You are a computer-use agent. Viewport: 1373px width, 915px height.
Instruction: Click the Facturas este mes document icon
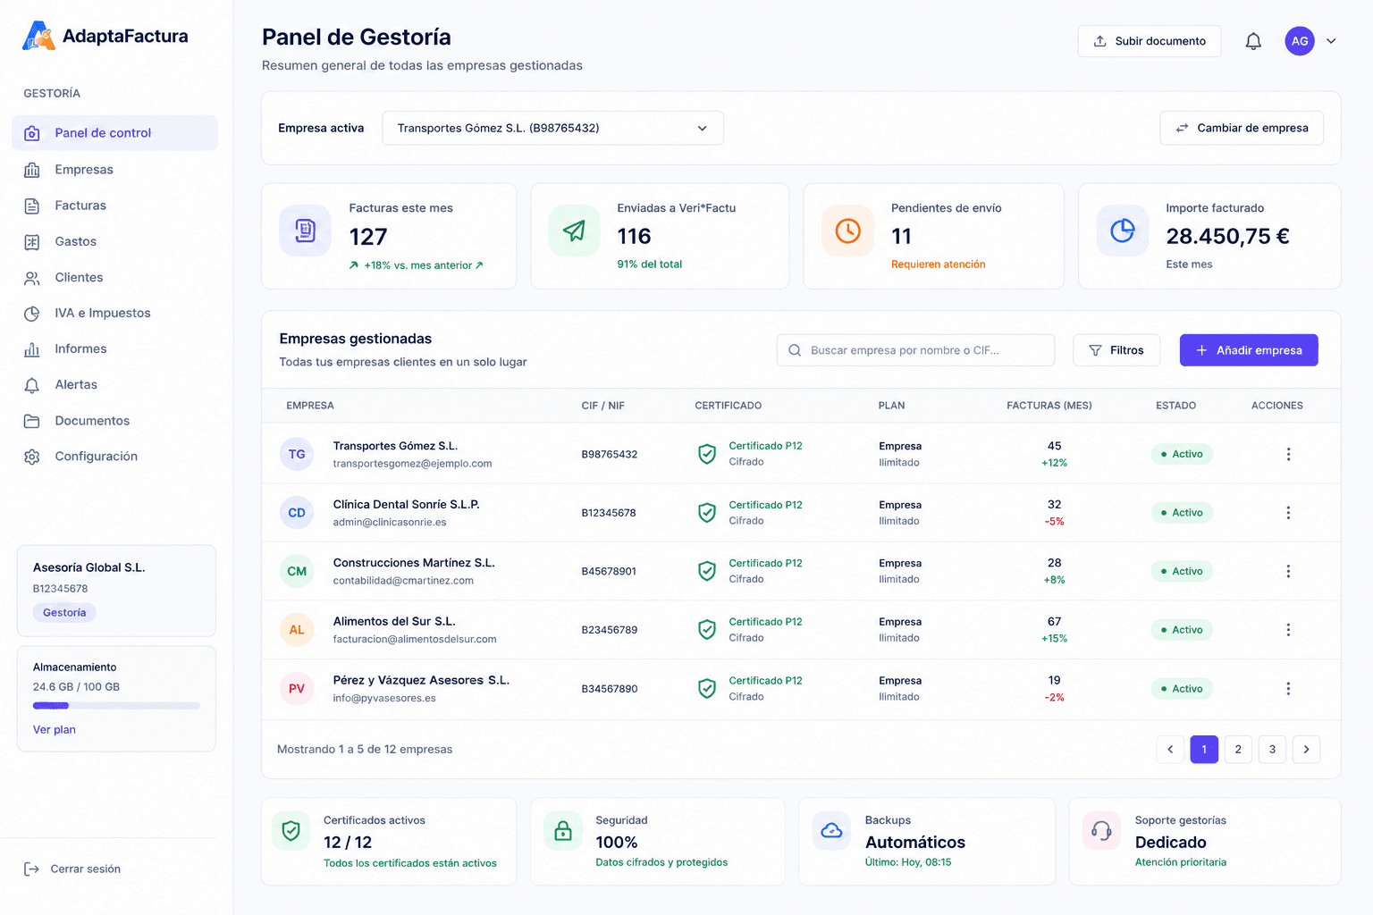(306, 231)
